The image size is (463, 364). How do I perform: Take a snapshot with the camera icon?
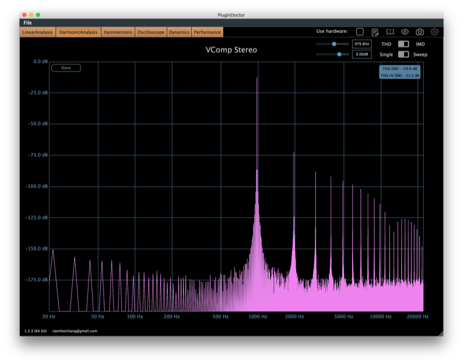click(420, 32)
